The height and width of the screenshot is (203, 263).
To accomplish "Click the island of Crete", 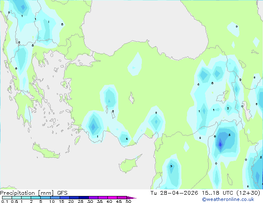I will tap(46, 152).
